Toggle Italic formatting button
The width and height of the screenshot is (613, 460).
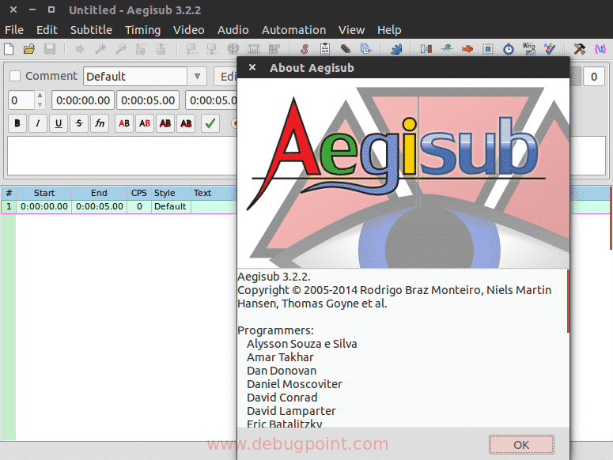pos(38,123)
